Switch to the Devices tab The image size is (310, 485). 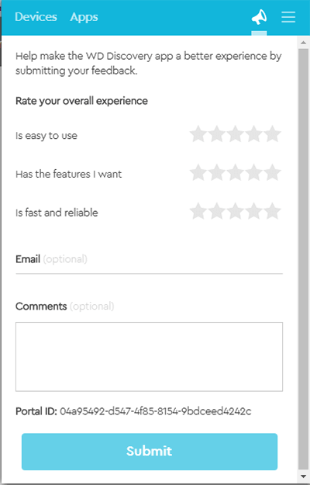coord(36,17)
